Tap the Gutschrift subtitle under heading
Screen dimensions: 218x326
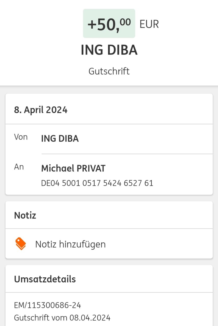[109, 71]
